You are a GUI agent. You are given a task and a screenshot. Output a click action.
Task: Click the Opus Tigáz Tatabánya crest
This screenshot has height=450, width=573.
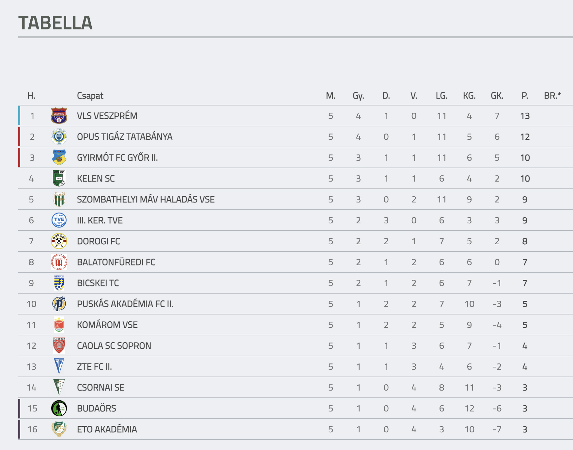click(x=59, y=137)
